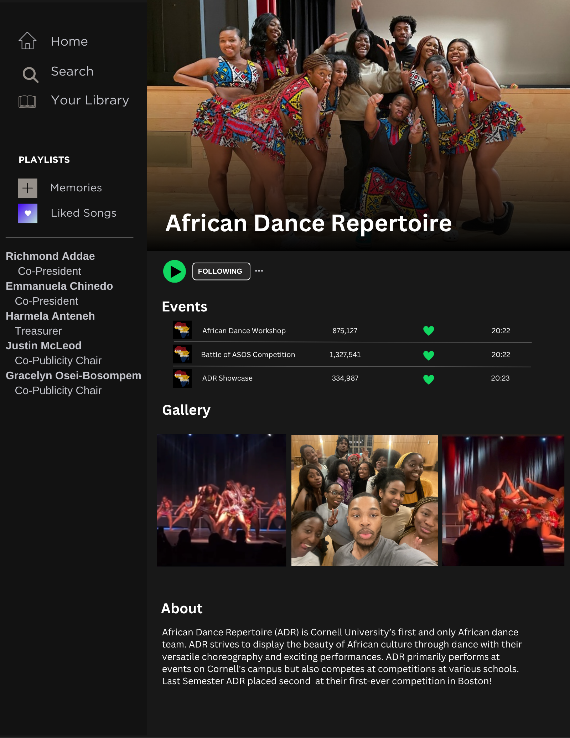Select the African Dance Workshop event title
This screenshot has width=570, height=738.
click(x=244, y=331)
